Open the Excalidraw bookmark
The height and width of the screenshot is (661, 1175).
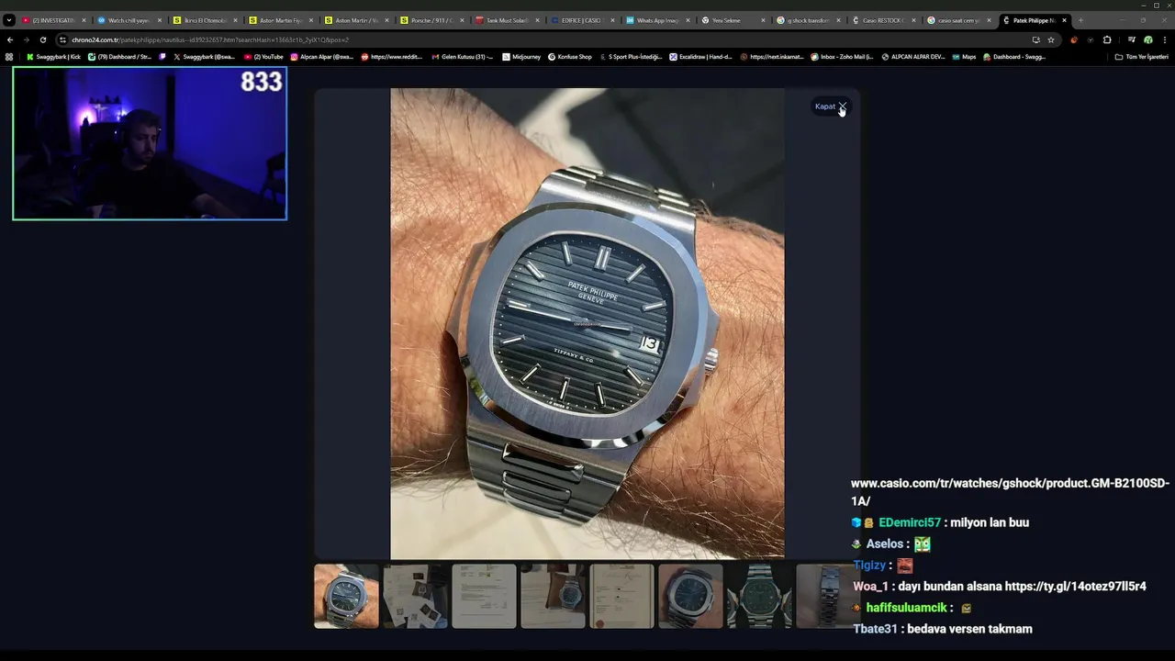[x=700, y=57]
